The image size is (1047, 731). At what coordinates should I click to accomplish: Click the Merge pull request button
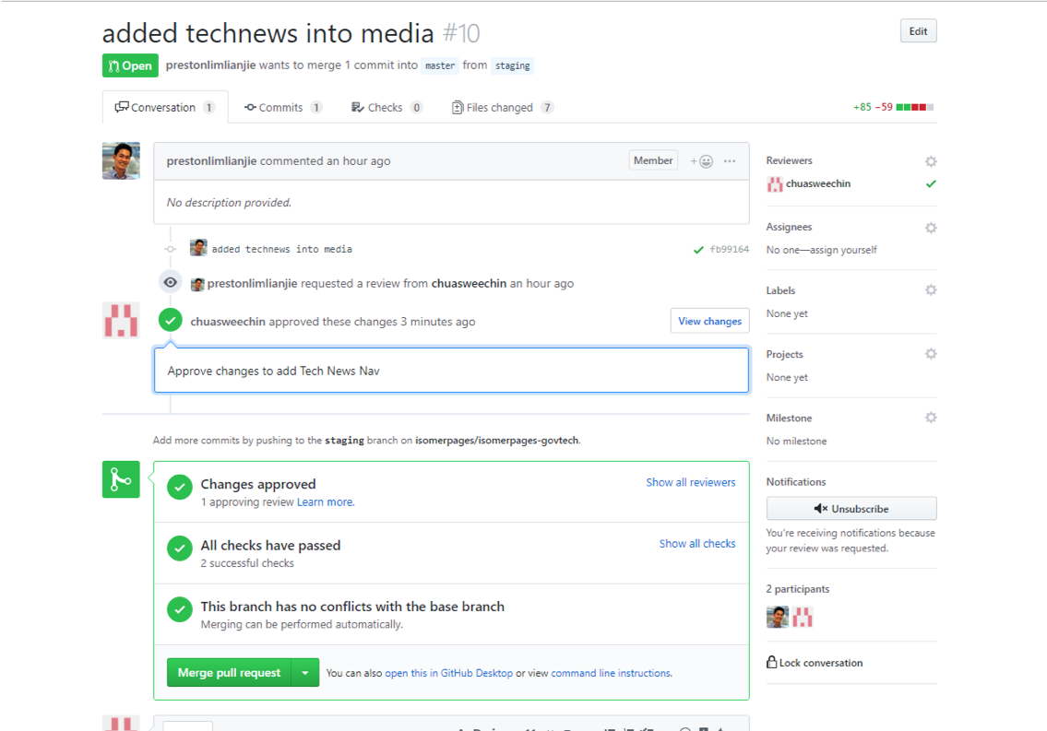[229, 673]
